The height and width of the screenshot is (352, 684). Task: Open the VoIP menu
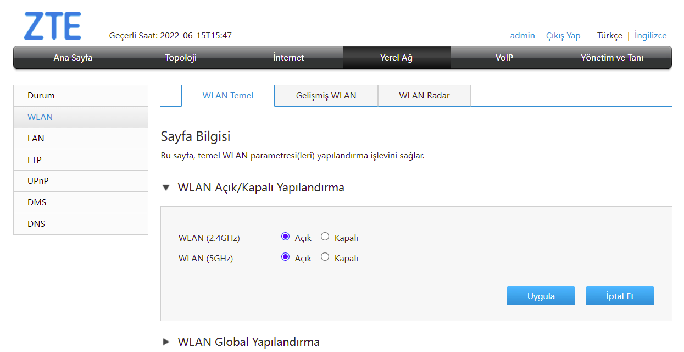[x=504, y=58]
